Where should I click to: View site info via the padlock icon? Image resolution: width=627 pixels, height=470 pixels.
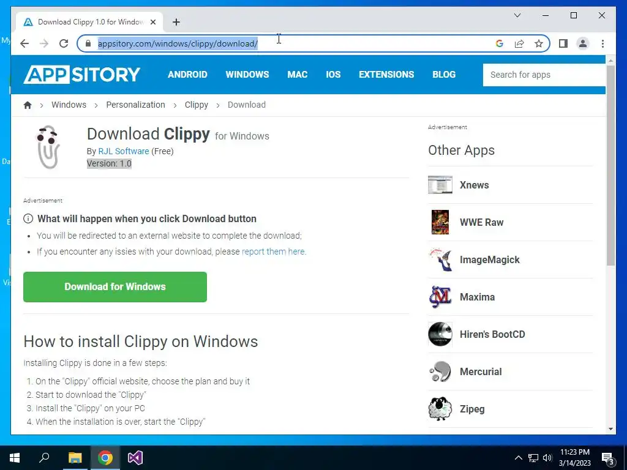[x=88, y=43]
